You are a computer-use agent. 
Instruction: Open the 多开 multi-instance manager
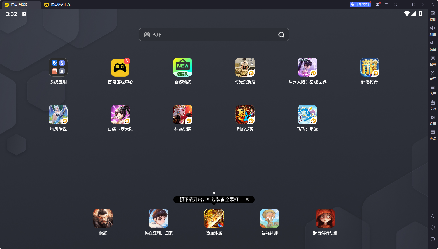pyautogui.click(x=433, y=90)
